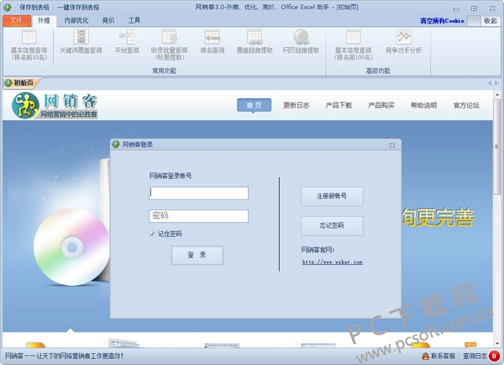Open the 网销客官网 website link

[x=333, y=262]
